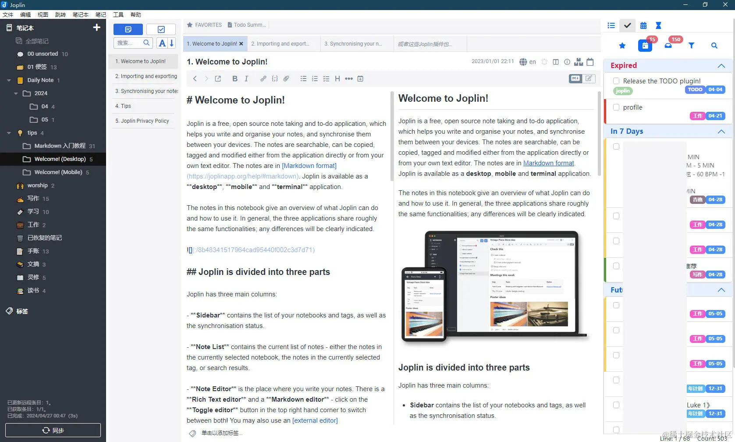Viewport: 735px width, 442px height.
Task: Open the more options ellipsis in the toolbar
Action: point(349,78)
